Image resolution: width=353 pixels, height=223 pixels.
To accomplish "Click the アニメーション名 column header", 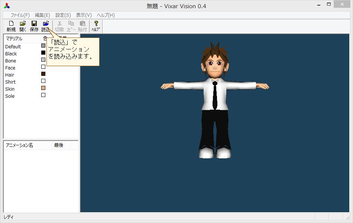I will click(20, 145).
